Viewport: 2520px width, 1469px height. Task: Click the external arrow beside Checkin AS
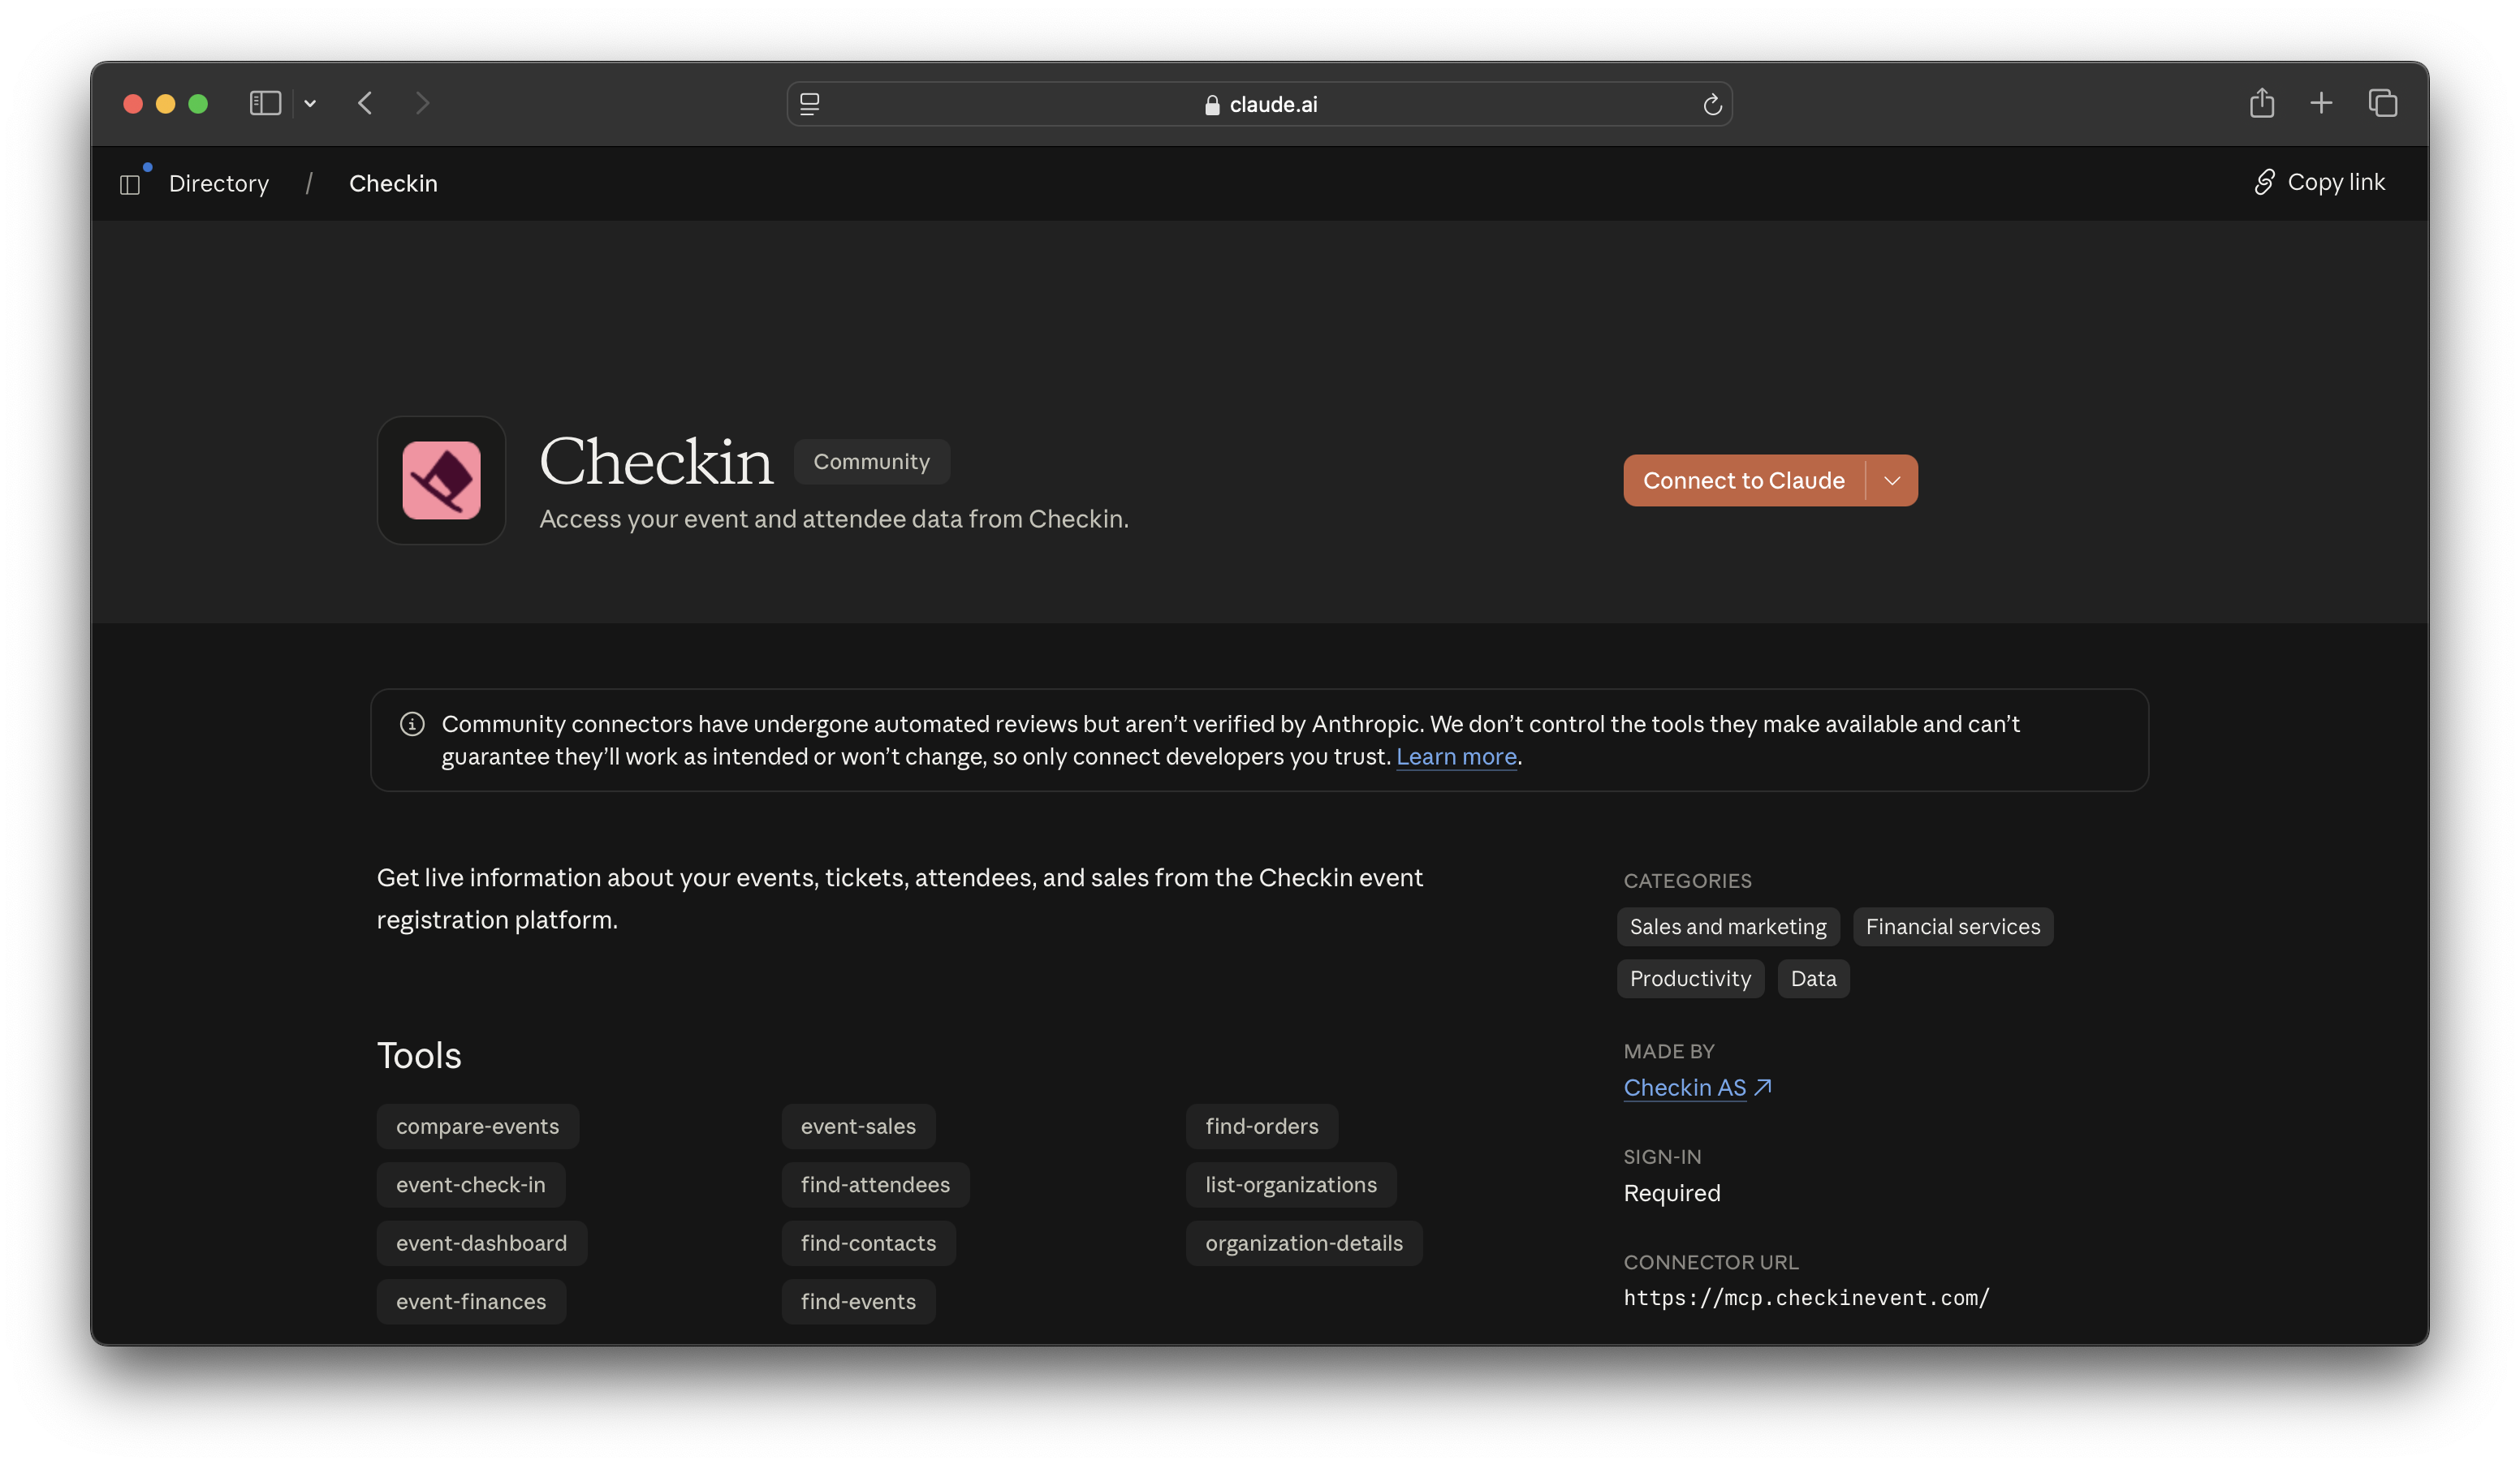(x=1762, y=1087)
